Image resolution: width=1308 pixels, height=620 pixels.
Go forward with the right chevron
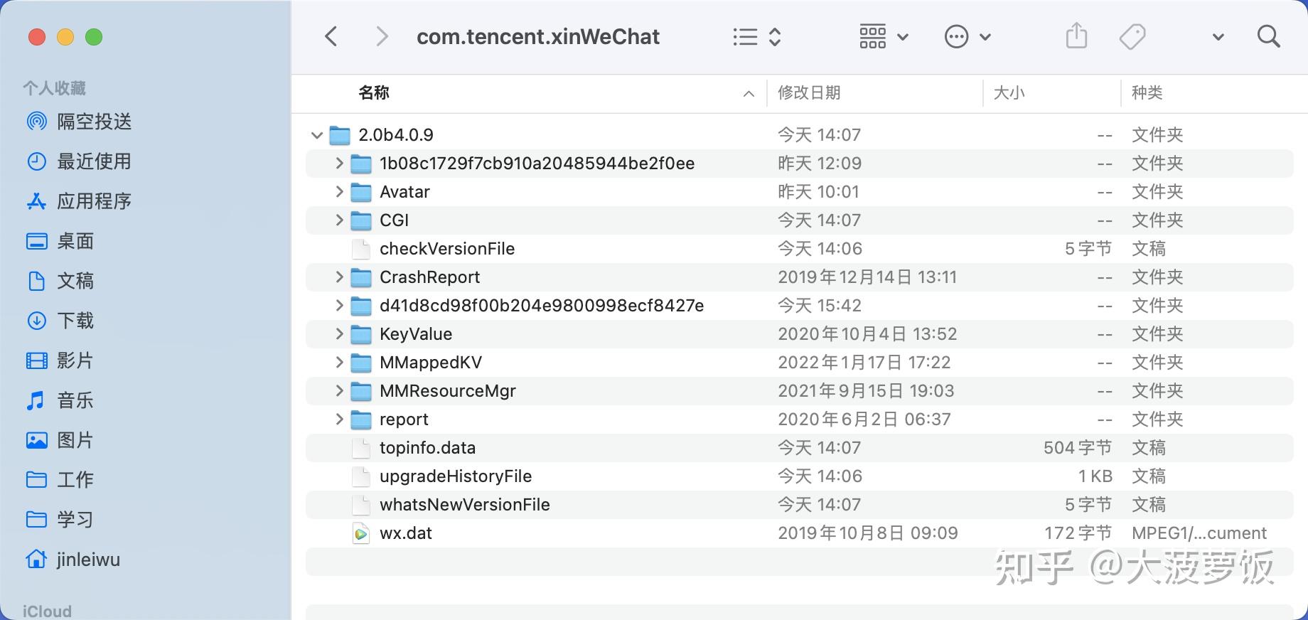pos(382,36)
